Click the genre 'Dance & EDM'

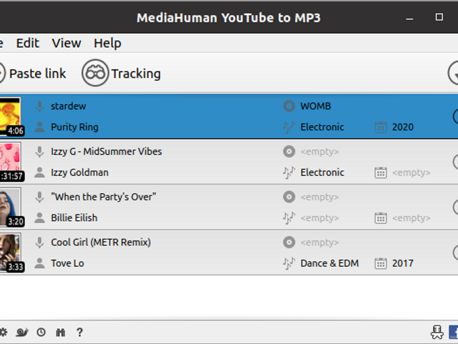pyautogui.click(x=329, y=264)
